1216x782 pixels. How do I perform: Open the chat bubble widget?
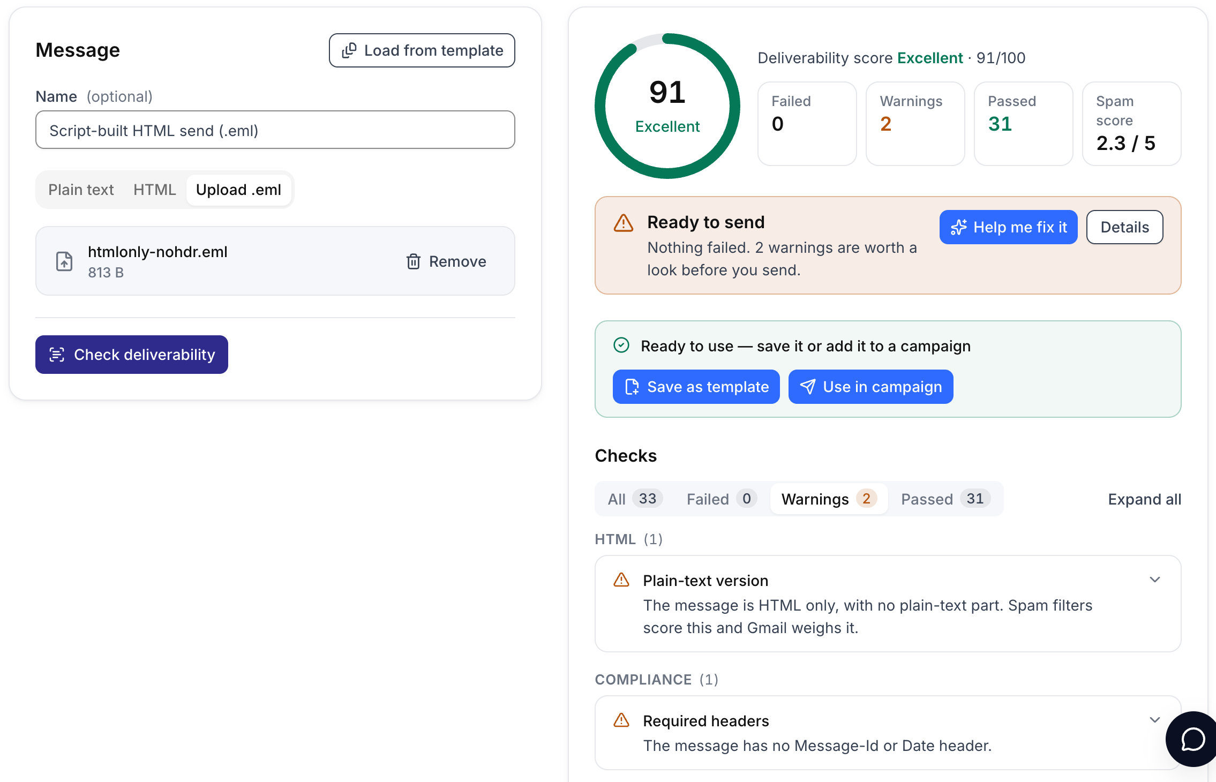pyautogui.click(x=1192, y=739)
